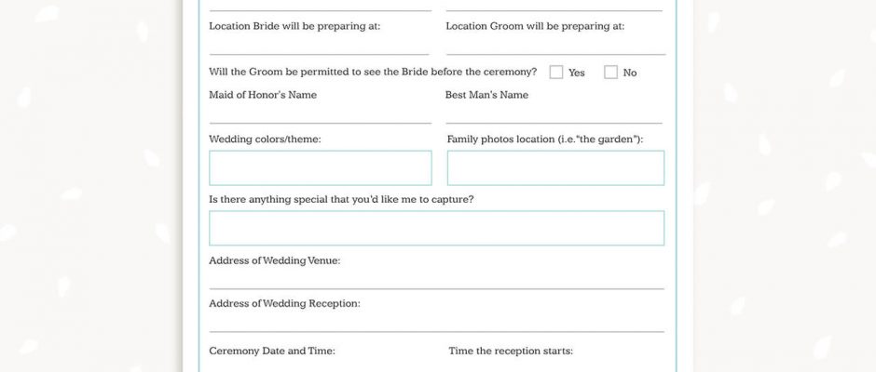The image size is (876, 372).
Task: Click the "Ceremony Date and Time:" label
Action: pyautogui.click(x=272, y=352)
